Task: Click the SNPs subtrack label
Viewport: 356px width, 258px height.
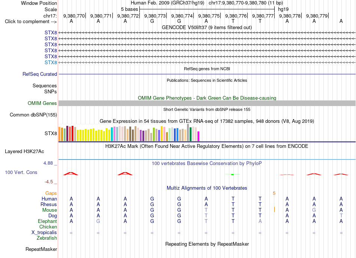Action: pos(51,91)
